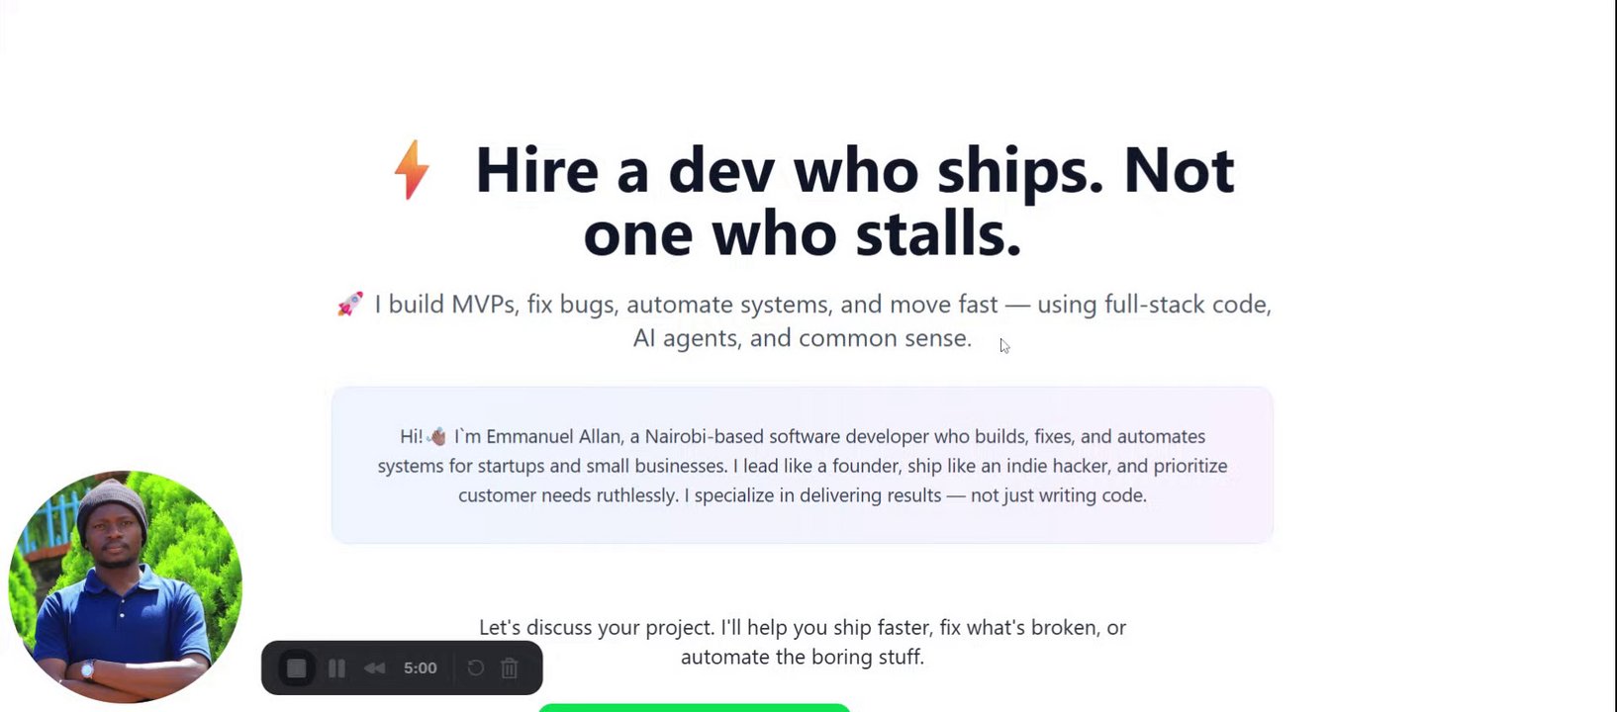
Task: Pause the recording
Action: point(336,668)
